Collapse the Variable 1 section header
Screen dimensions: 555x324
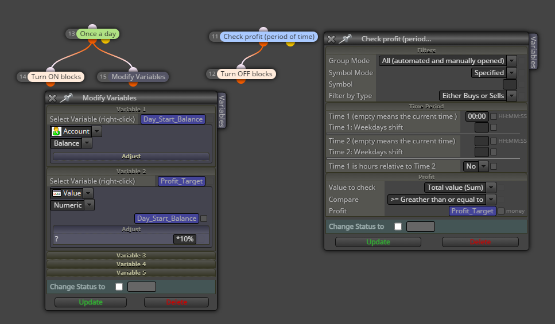pyautogui.click(x=131, y=110)
